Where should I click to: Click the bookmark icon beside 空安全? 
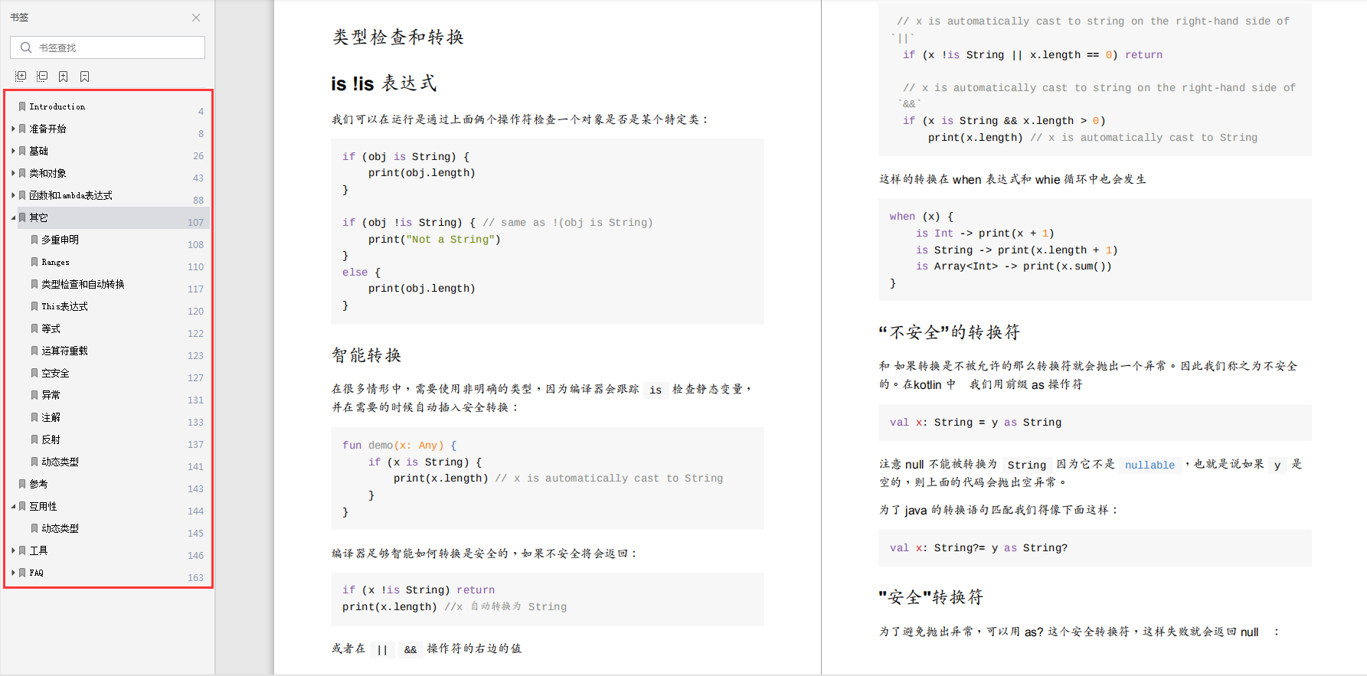(x=34, y=373)
